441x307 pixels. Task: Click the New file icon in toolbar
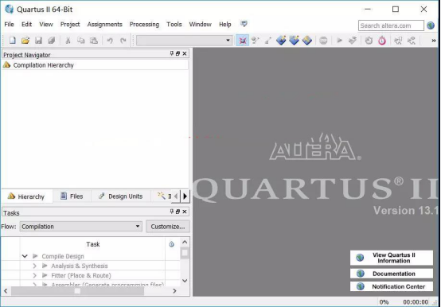coord(13,41)
